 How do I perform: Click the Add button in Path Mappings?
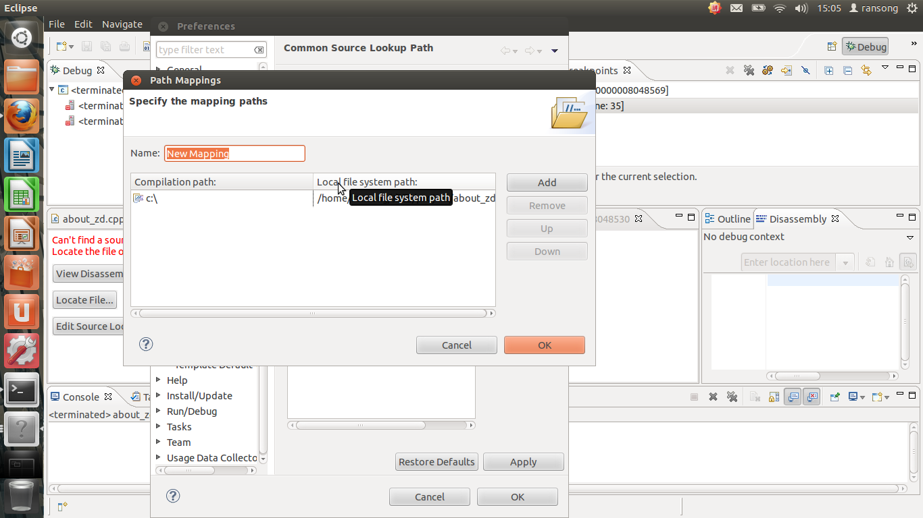547,183
